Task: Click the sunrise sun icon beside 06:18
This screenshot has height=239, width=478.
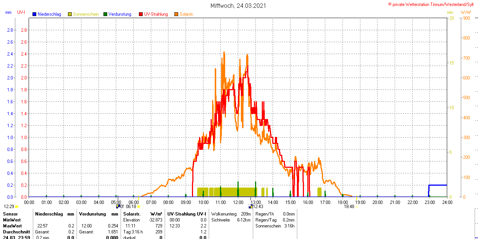Action: coord(139,206)
